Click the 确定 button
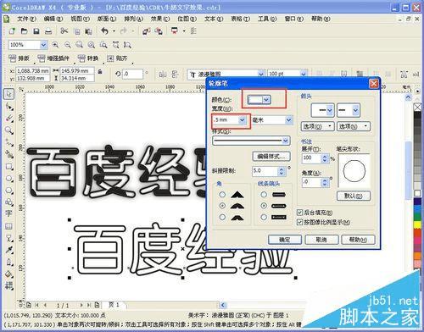Image resolution: width=424 pixels, height=332 pixels. coord(285,240)
